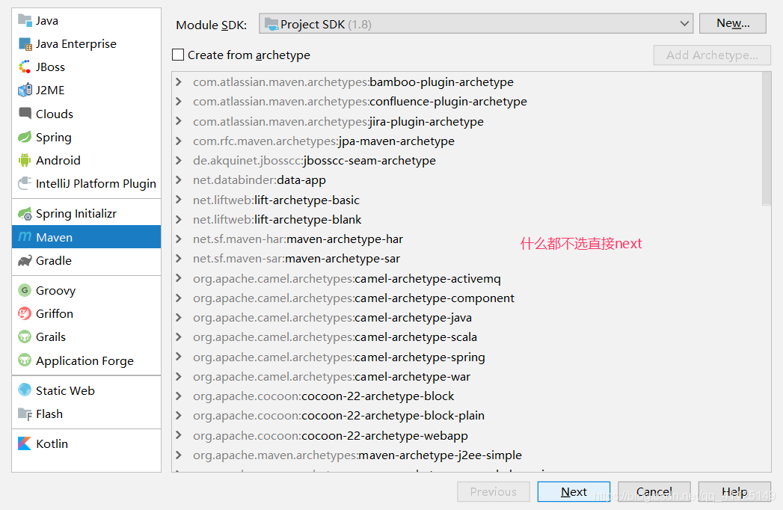Choose Spring Initializr project type
The height and width of the screenshot is (510, 783).
pos(87,214)
